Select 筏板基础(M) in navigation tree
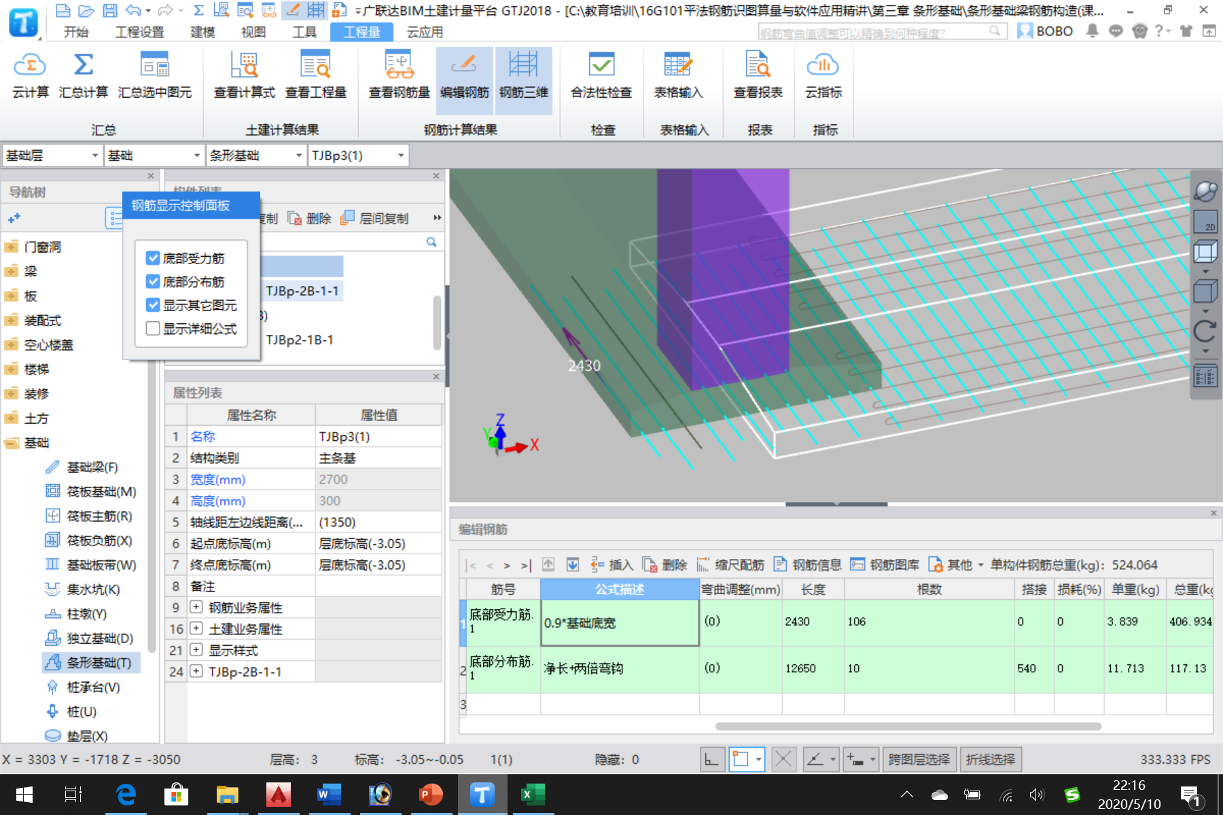Viewport: 1223px width, 815px height. (x=91, y=492)
